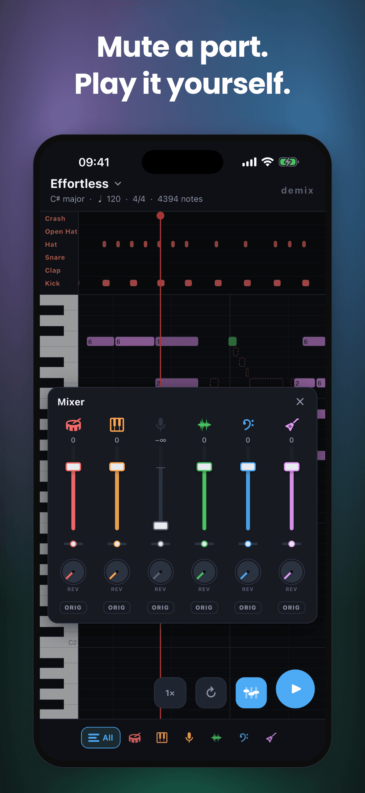Move the bass pan slider dot

point(248,544)
